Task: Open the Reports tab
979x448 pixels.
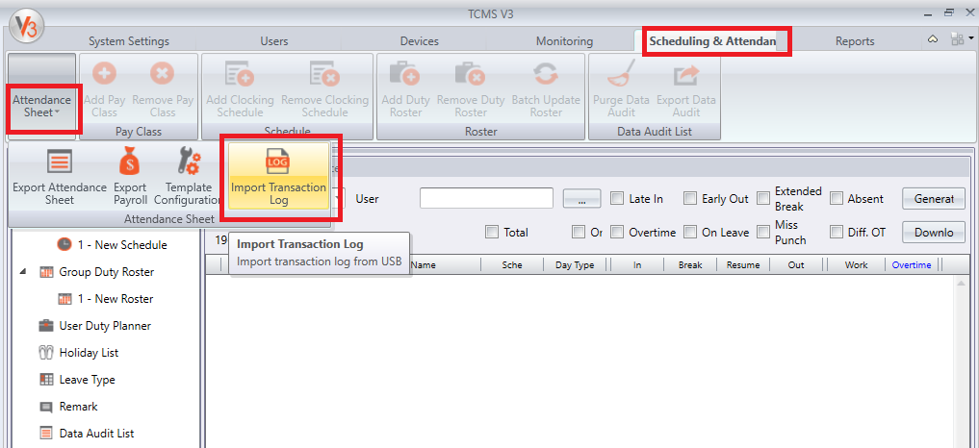Action: pos(855,41)
